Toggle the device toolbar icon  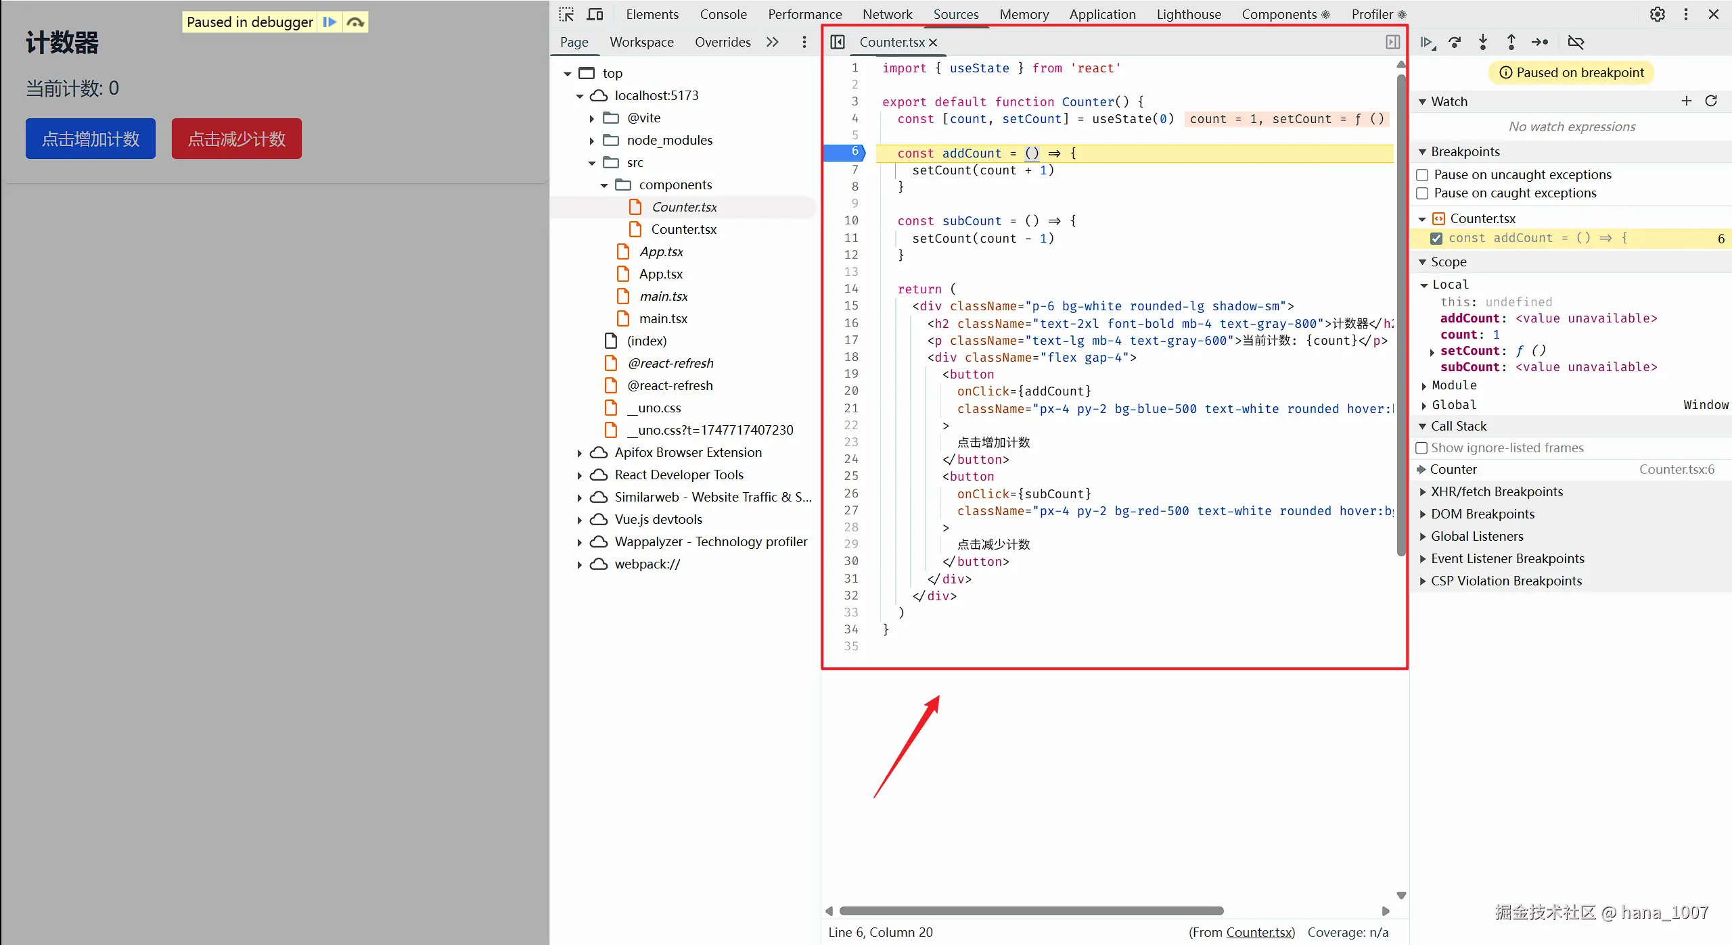pos(595,14)
